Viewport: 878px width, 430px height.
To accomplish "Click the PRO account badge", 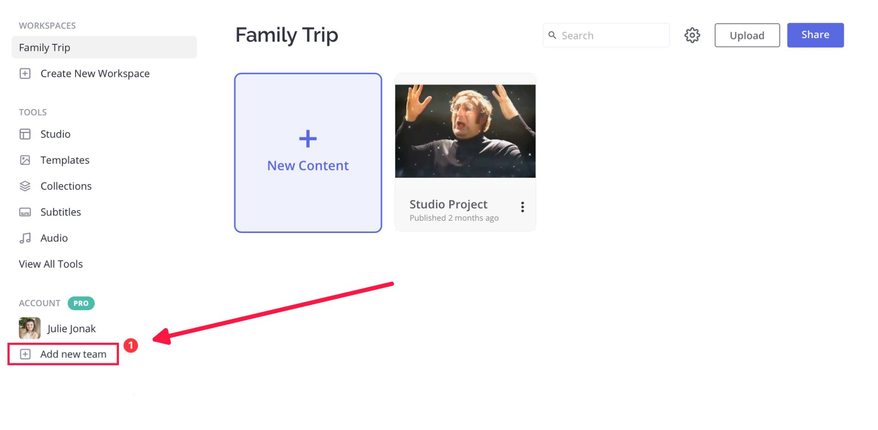I will (81, 303).
